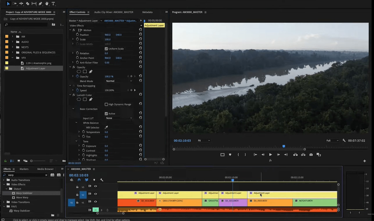Reset the Temperature parameter

point(140,132)
